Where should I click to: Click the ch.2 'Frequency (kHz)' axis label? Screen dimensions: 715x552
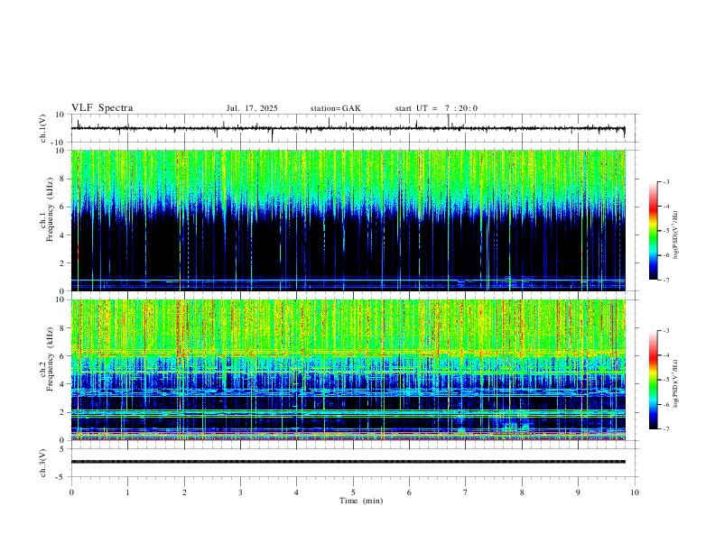(50, 359)
